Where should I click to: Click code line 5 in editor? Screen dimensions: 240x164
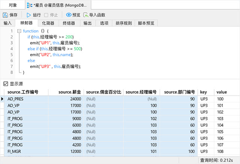click(x=52, y=55)
